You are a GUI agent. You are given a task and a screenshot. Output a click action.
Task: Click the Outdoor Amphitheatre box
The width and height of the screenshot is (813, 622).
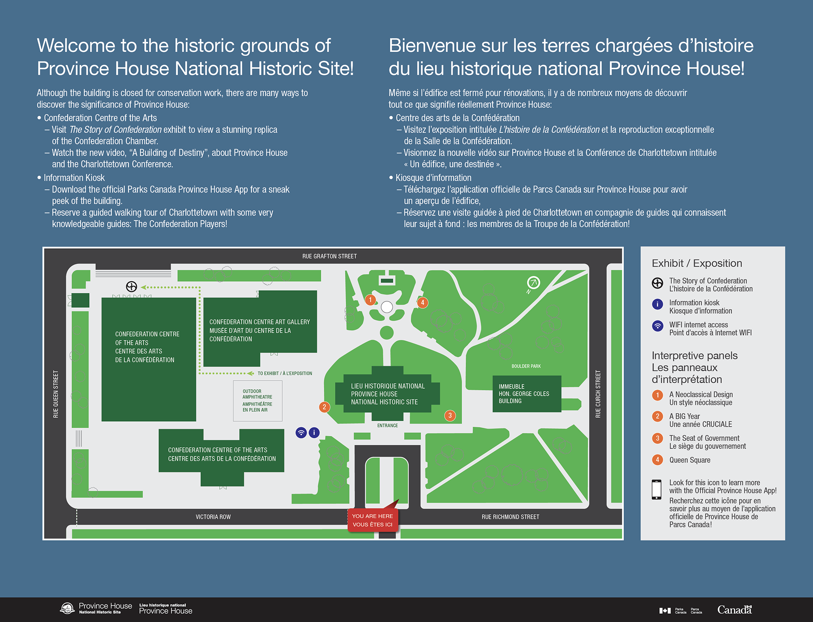pos(257,401)
